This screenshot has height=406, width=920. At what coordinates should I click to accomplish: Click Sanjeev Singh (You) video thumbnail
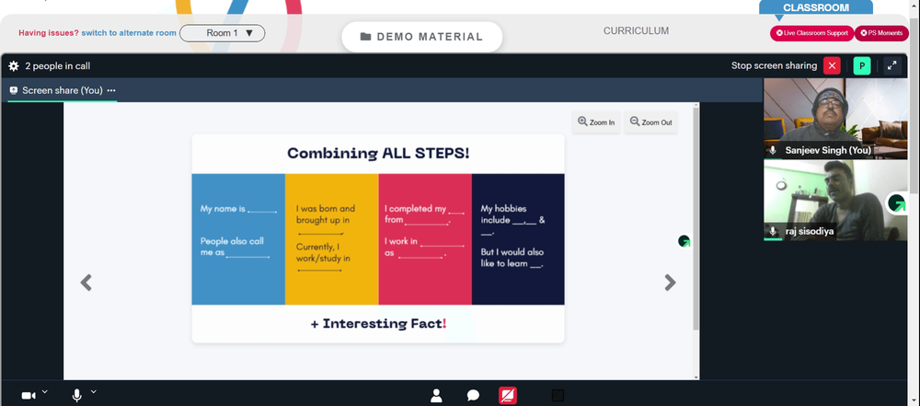835,118
